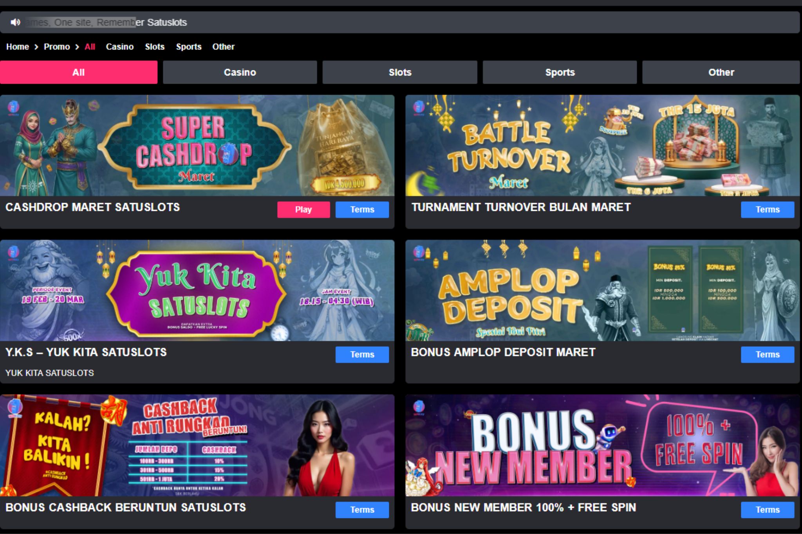Open the Battle Turnover Maret banner
This screenshot has width=802, height=534.
[603, 146]
